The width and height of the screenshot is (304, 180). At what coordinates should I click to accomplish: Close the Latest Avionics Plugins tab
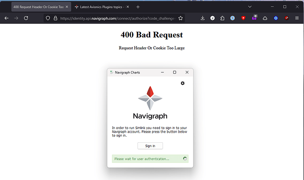click(x=128, y=7)
